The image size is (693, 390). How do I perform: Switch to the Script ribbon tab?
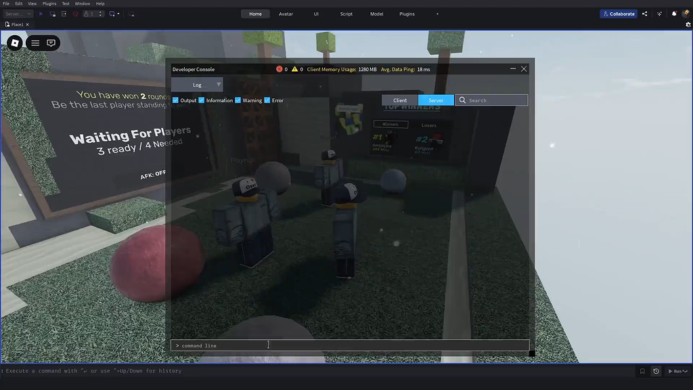click(346, 14)
